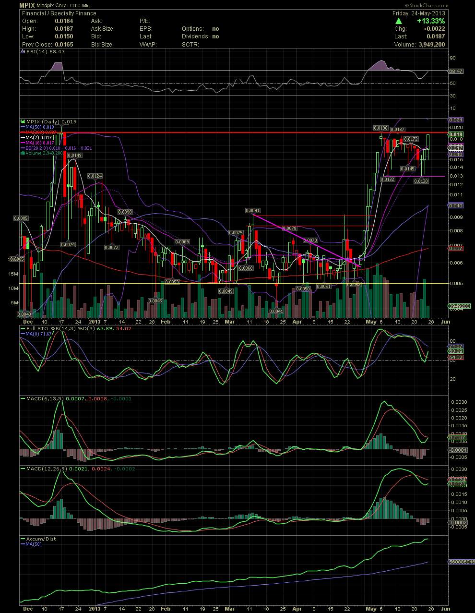Screen dimensions: 475x613
Task: Click the 54.02 stochastic axis tag
Action: [456, 358]
